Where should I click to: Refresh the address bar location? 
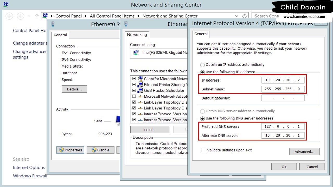coord(244,16)
